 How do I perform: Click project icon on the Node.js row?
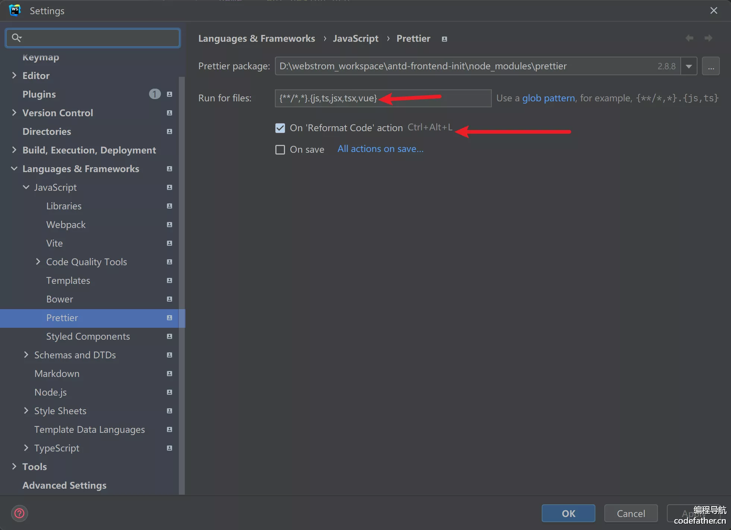point(170,392)
